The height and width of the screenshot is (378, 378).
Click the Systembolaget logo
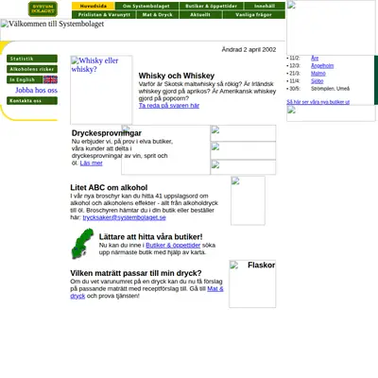(x=43, y=9)
